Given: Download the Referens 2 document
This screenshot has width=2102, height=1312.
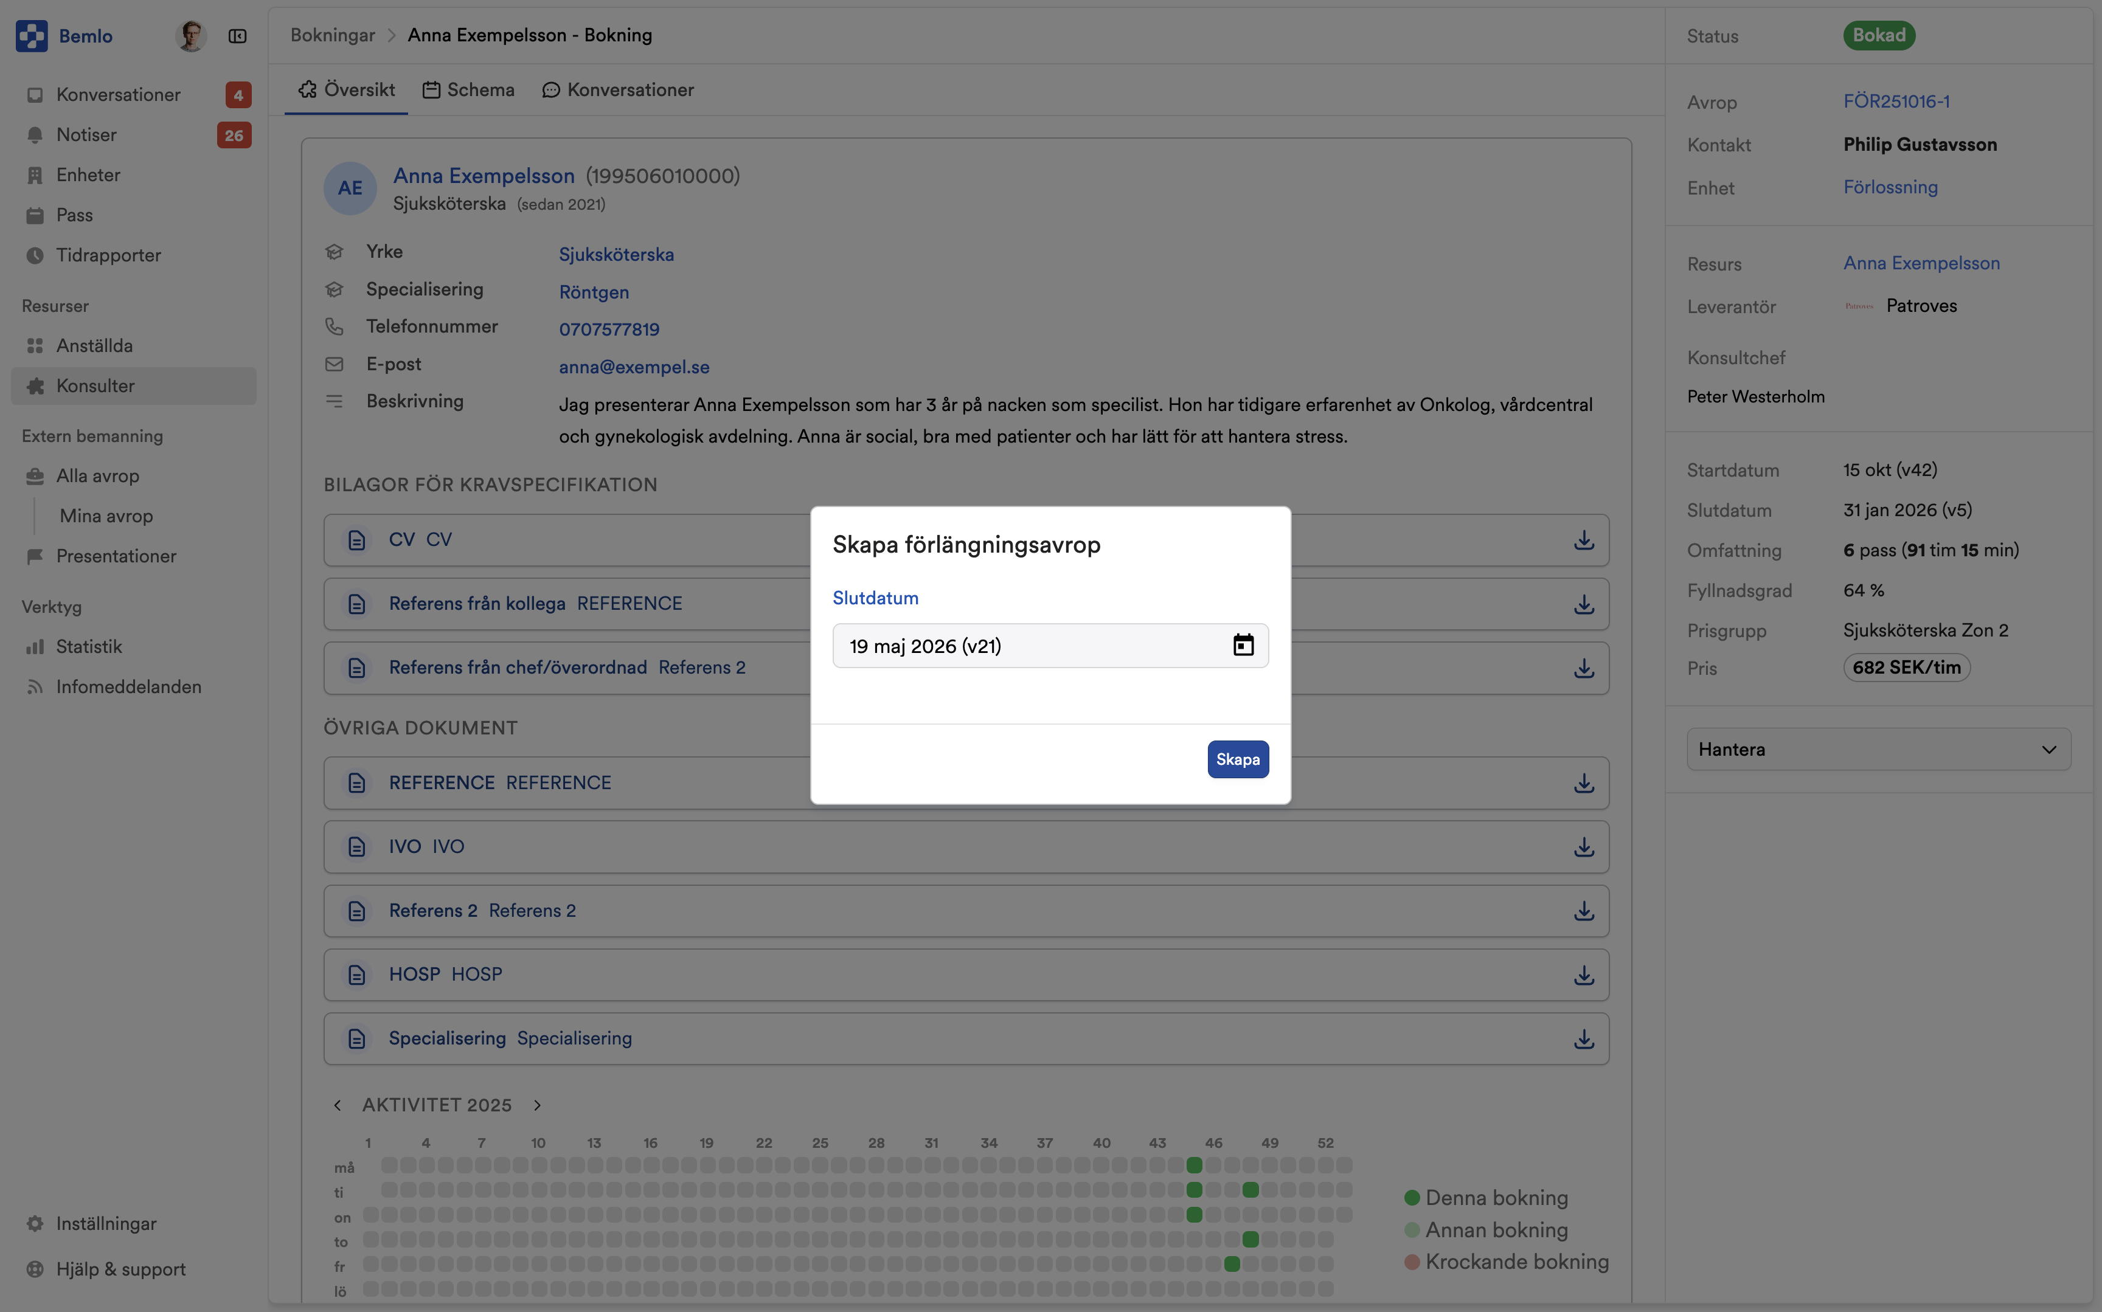Looking at the screenshot, I should 1584,911.
